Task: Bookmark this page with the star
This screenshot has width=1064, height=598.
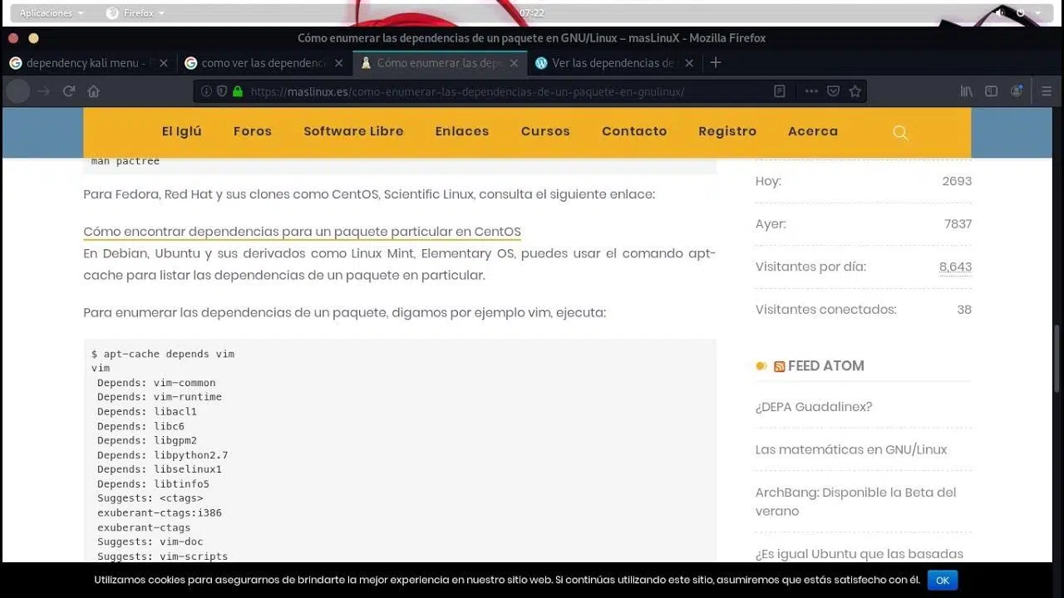Action: point(855,91)
